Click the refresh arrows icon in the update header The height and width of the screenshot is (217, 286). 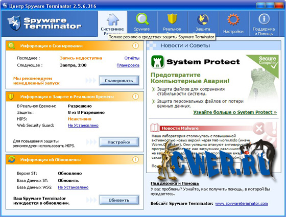11,159
